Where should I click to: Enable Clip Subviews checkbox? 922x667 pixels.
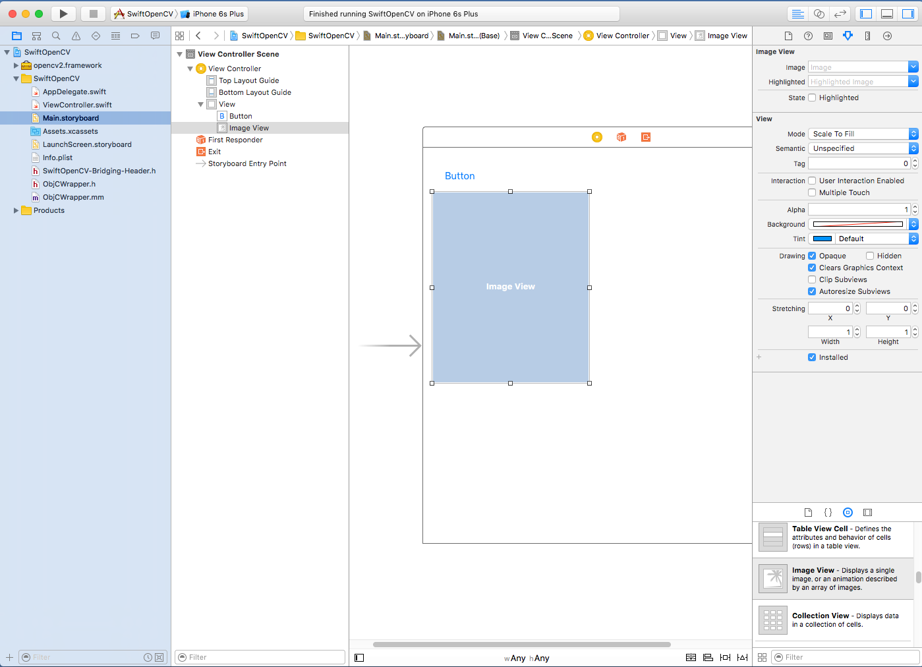812,279
